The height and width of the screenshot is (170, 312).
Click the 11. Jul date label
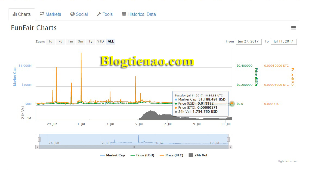pos(226,124)
